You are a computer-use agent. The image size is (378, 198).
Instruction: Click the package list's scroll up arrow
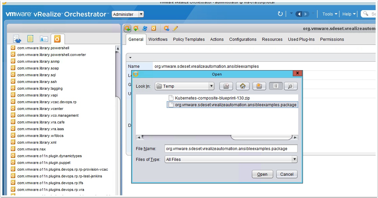click(118, 48)
